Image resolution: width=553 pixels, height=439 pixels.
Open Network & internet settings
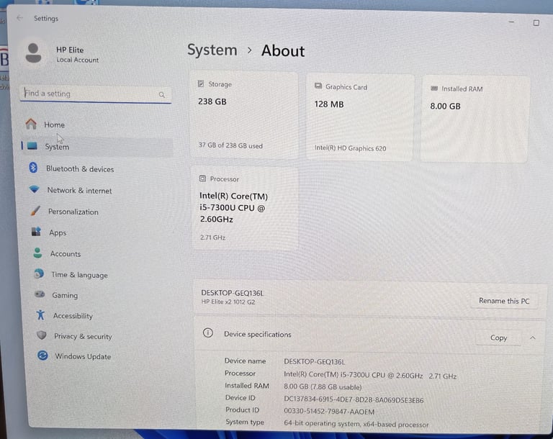click(x=99, y=190)
